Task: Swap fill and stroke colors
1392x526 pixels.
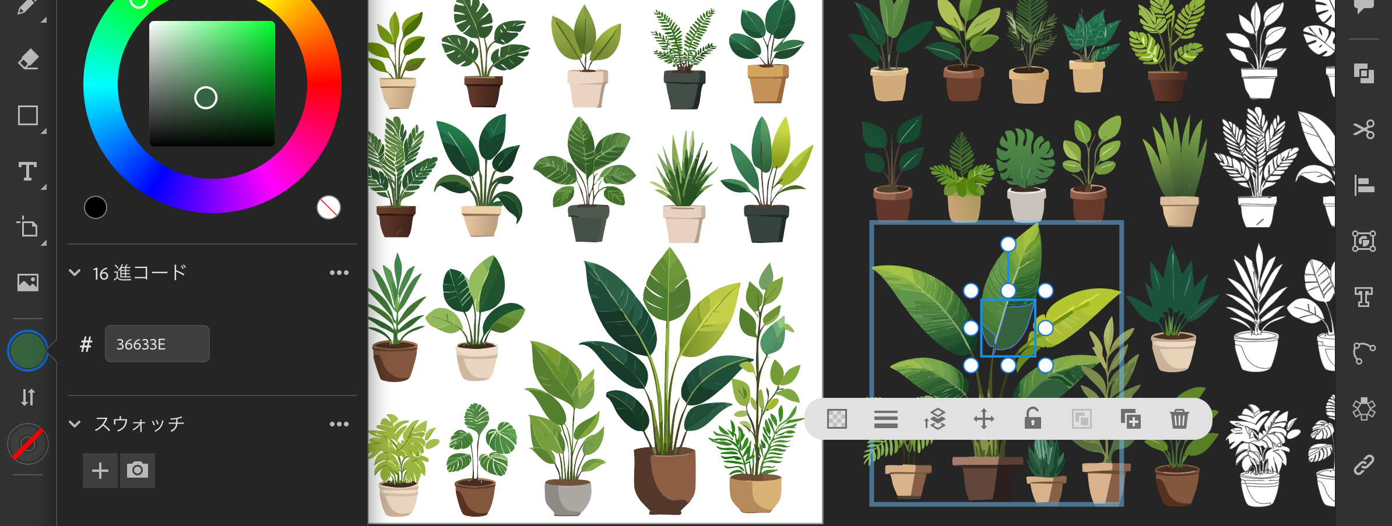Action: click(x=28, y=397)
